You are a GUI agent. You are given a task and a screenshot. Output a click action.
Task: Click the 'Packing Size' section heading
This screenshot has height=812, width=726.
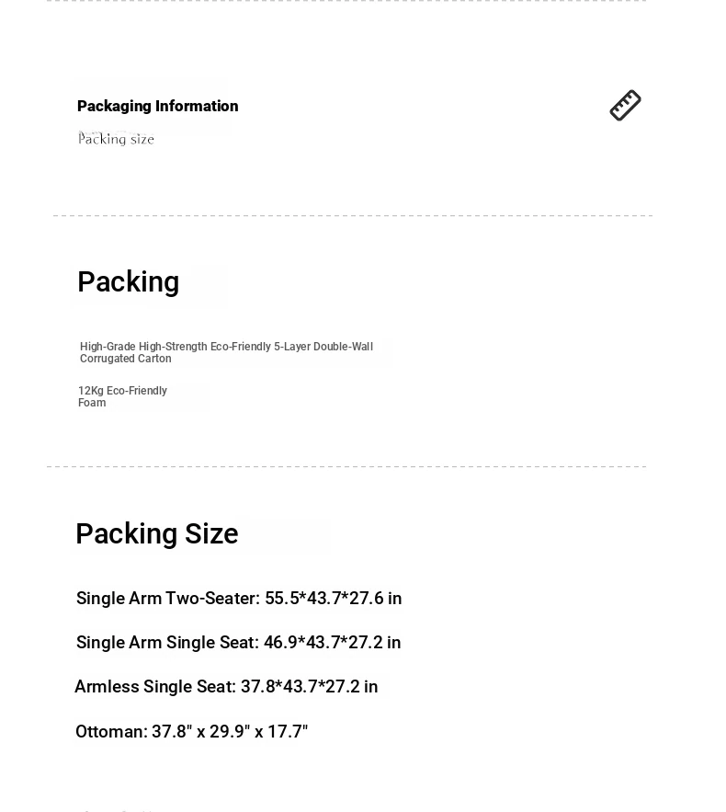point(157,533)
